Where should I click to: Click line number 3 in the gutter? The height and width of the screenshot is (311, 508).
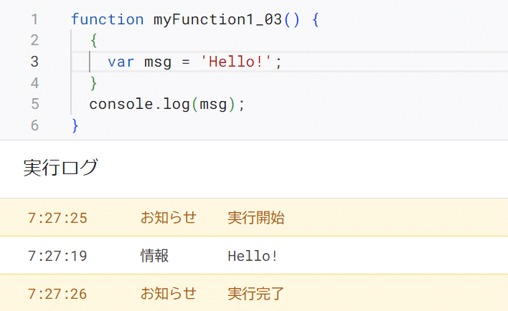[x=34, y=62]
